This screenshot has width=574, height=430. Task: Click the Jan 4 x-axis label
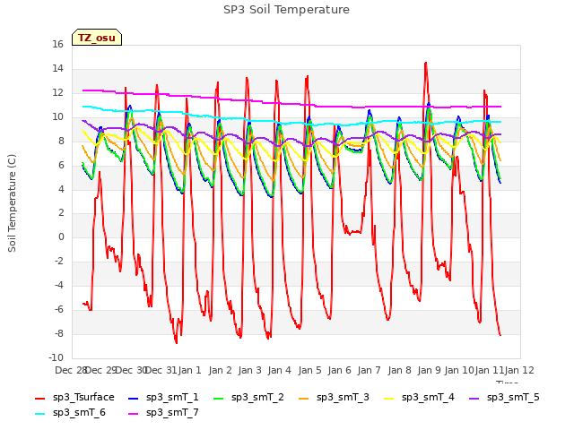pos(280,370)
